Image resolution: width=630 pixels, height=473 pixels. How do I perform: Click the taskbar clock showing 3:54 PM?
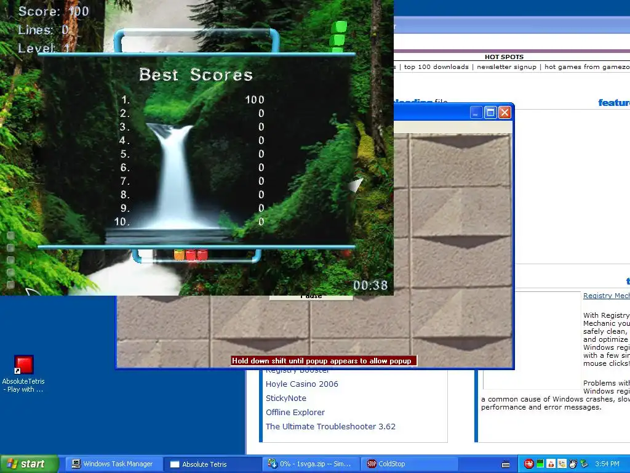coord(607,464)
